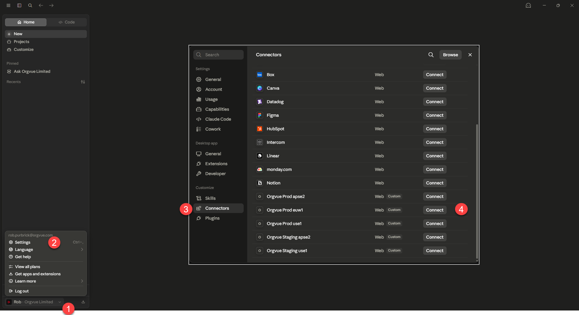Switch to the Code tab
The height and width of the screenshot is (315, 579).
click(67, 22)
